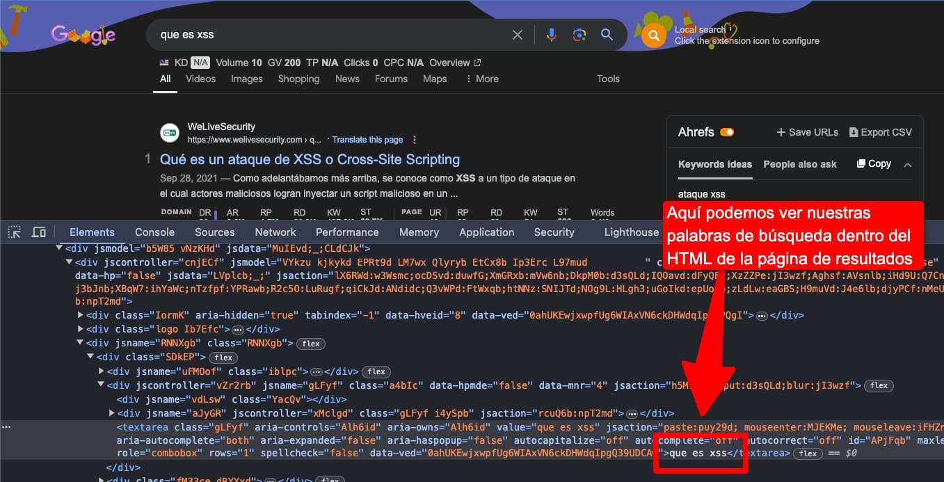Click the flex badge next to SDkEP div
The image size is (944, 482).
(223, 358)
